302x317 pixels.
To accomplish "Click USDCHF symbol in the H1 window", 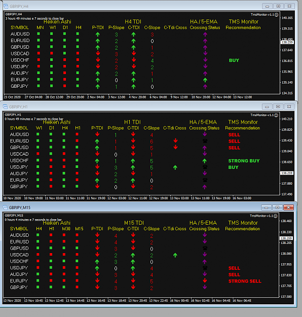I will 19,160.
